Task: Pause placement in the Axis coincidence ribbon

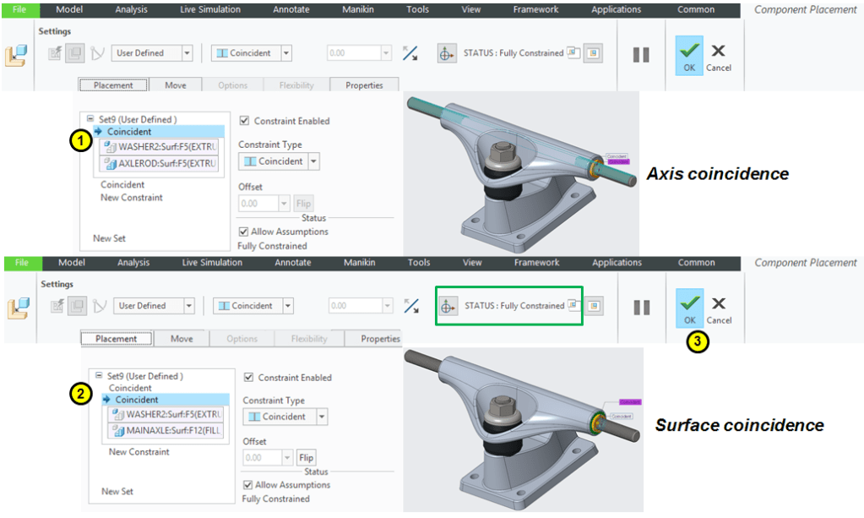Action: [x=641, y=54]
